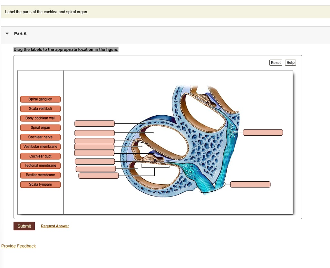Click the topmost empty answer blank on the left
The width and height of the screenshot is (330, 268).
[x=94, y=123]
